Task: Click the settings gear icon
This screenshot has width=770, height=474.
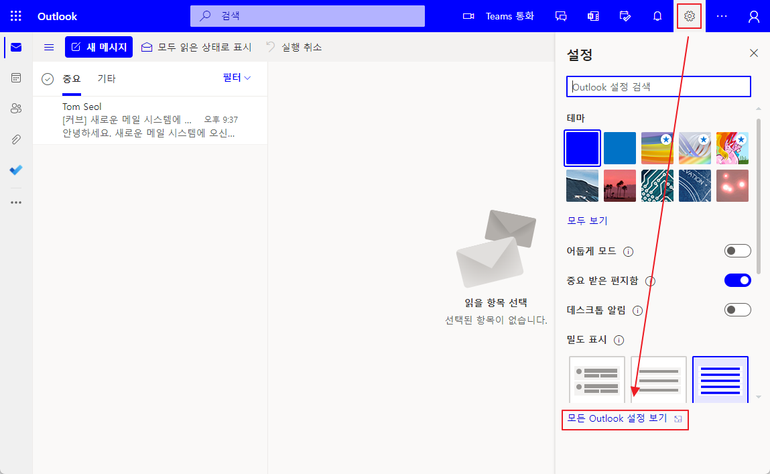Action: pyautogui.click(x=690, y=16)
